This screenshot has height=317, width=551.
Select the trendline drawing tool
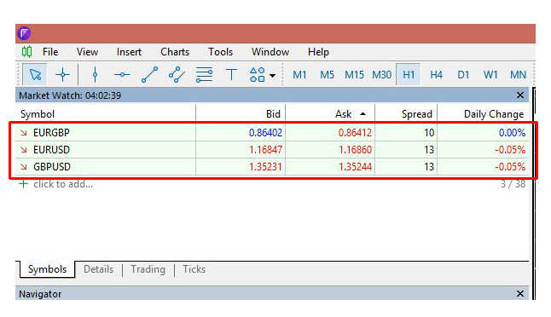pyautogui.click(x=150, y=74)
